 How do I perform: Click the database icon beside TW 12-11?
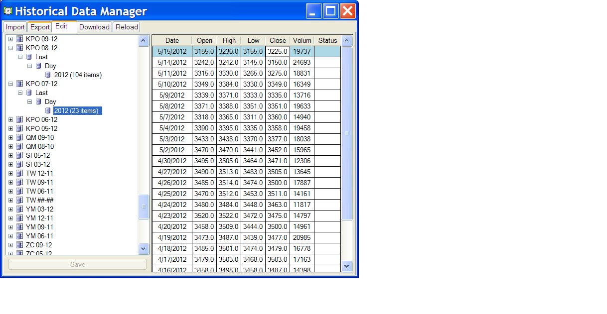(19, 173)
